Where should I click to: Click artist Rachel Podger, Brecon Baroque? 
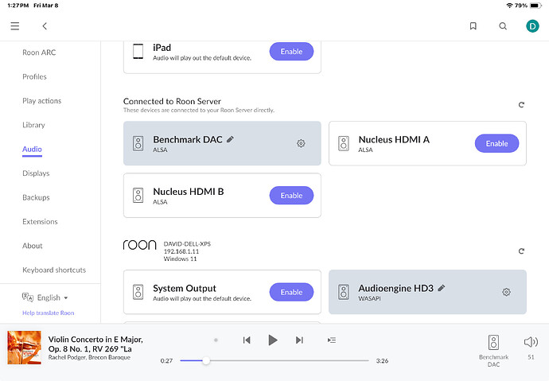[89, 357]
